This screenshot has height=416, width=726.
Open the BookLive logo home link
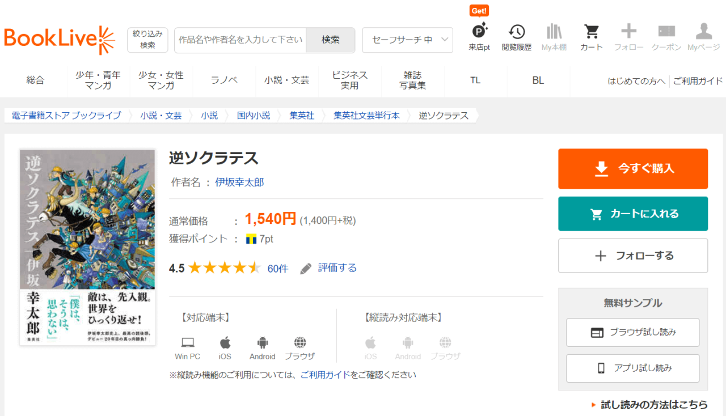60,40
